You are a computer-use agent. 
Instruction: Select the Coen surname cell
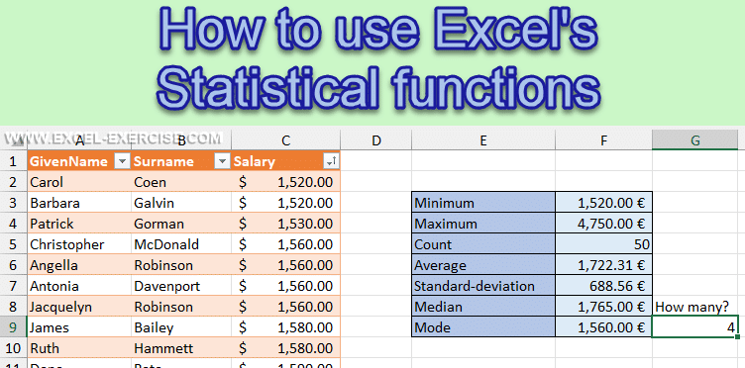click(181, 182)
